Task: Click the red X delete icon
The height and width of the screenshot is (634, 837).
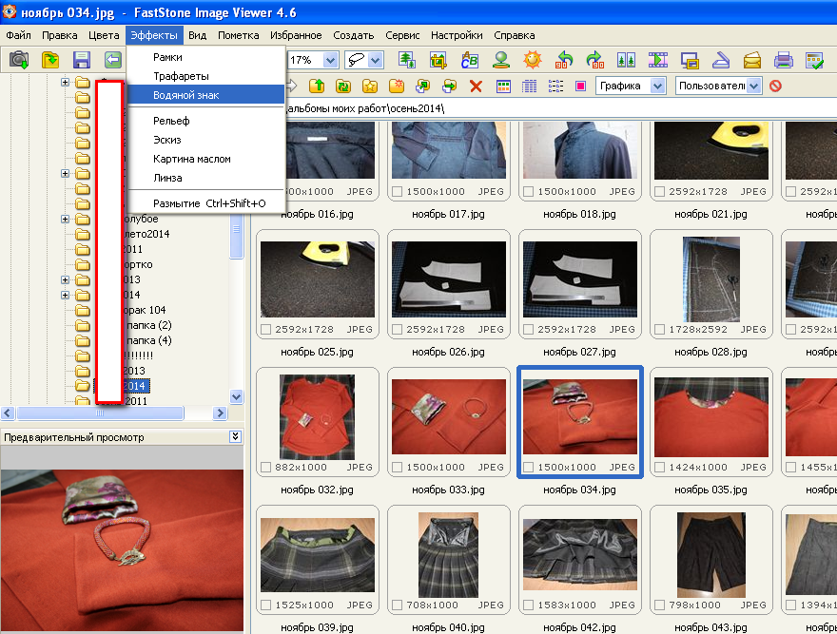Action: [477, 86]
